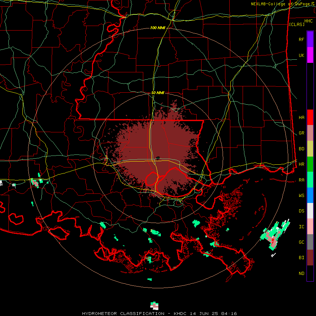This screenshot has width=316, height=316.
Task: Click the HR legend label
Action: 301,164
